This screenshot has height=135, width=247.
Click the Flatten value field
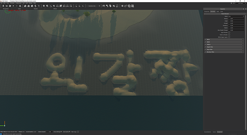[237, 28]
